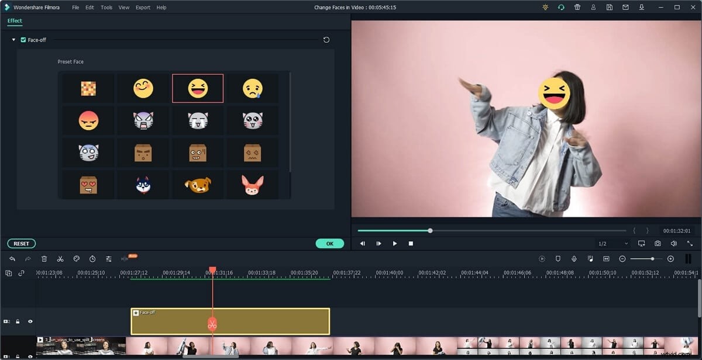The height and width of the screenshot is (360, 702).
Task: Click the Record voiceover microphone icon
Action: pyautogui.click(x=574, y=259)
